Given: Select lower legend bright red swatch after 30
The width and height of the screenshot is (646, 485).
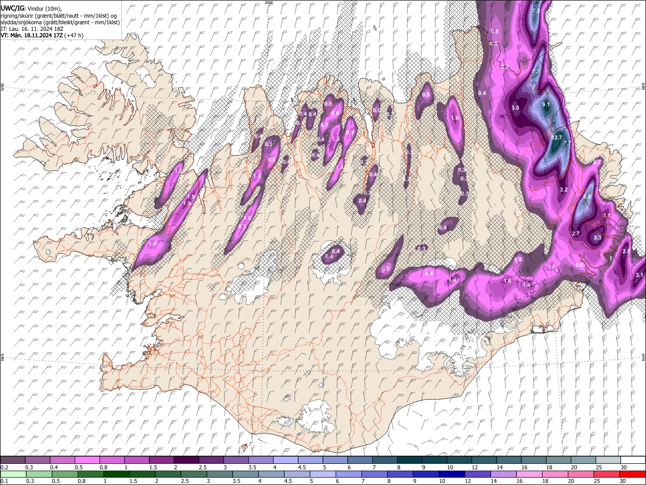Looking at the screenshot, I should click(633, 474).
